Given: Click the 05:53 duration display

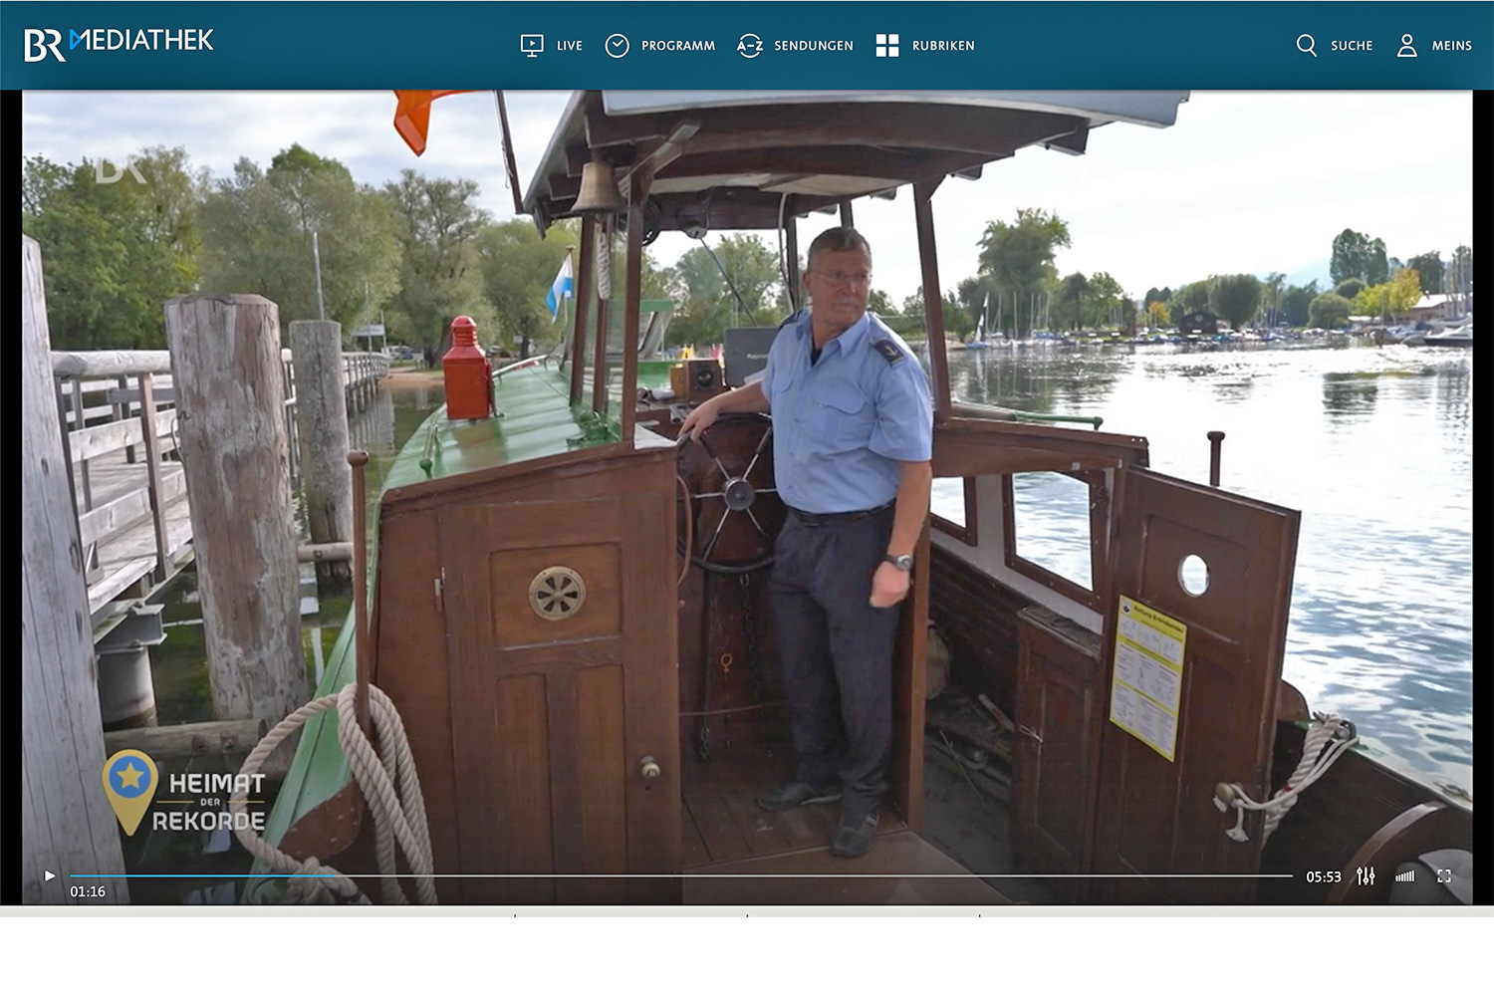Looking at the screenshot, I should 1324,877.
